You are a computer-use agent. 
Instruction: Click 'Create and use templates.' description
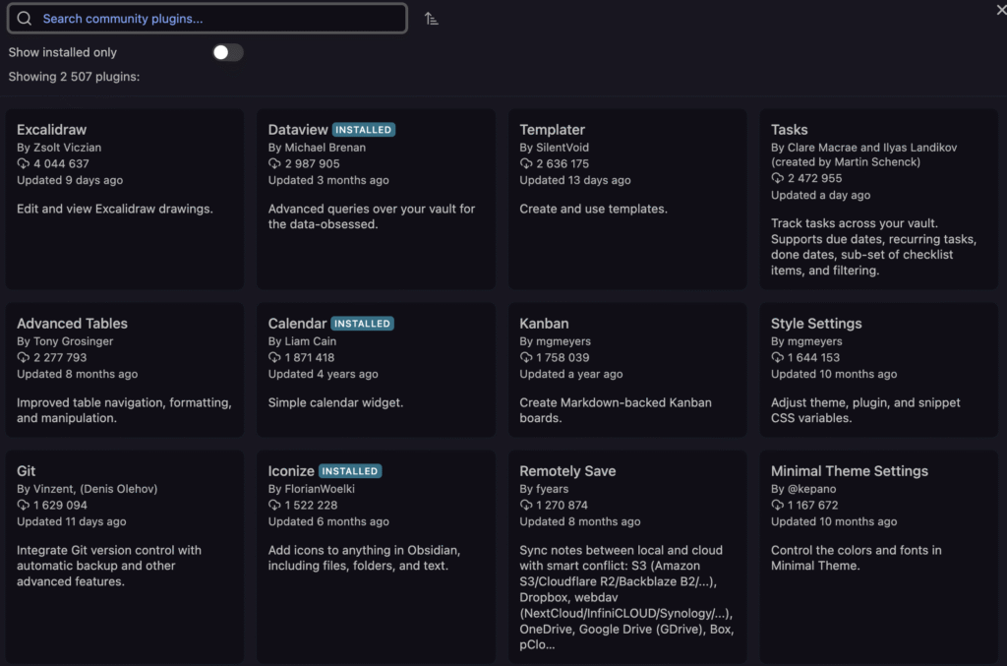593,210
